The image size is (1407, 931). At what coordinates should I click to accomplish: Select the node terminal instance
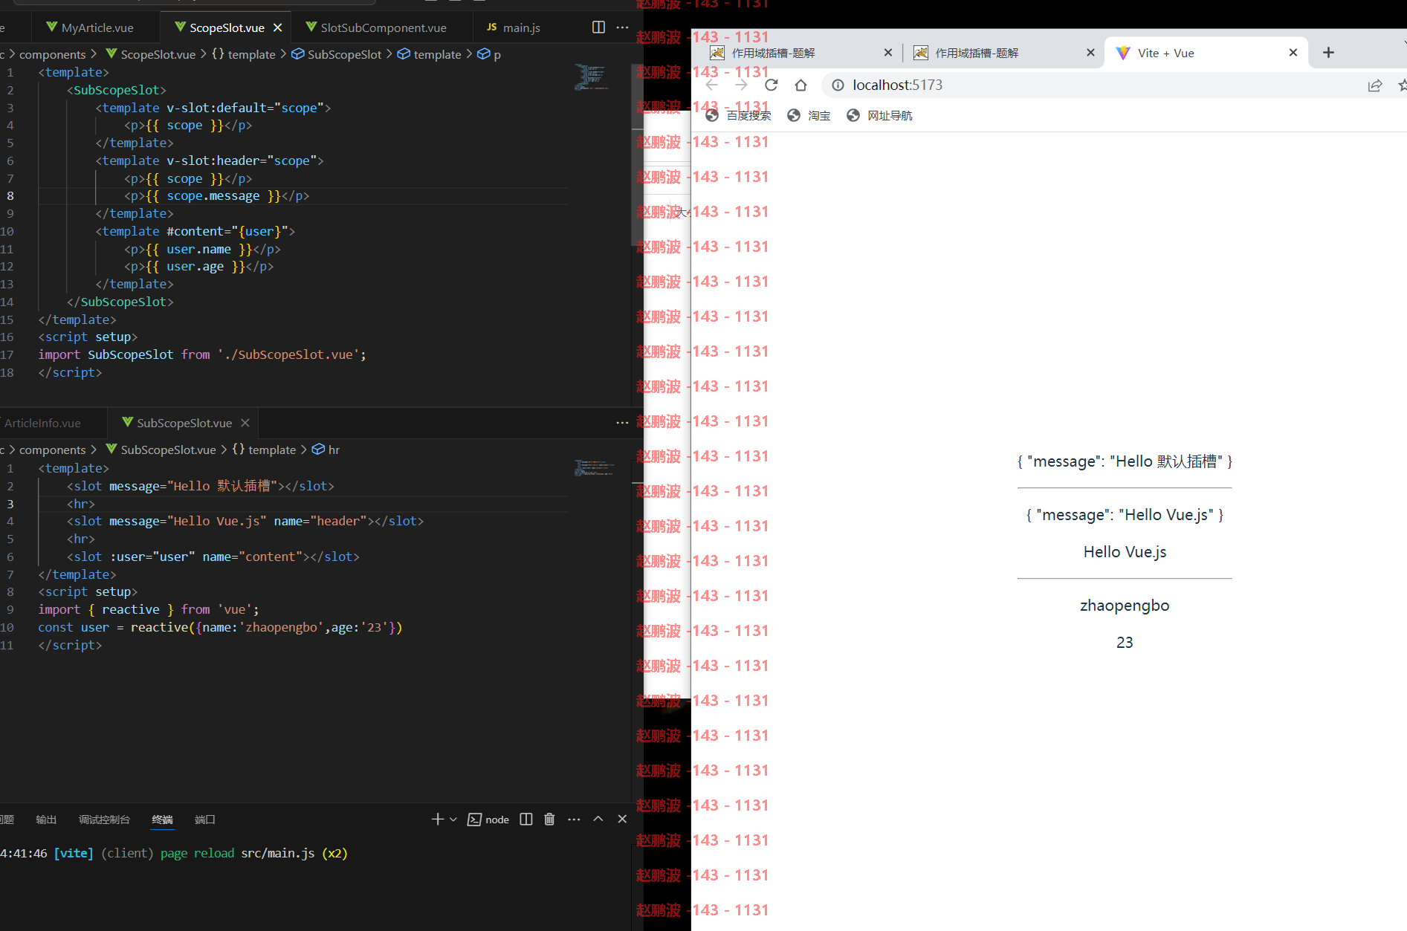pos(488,820)
